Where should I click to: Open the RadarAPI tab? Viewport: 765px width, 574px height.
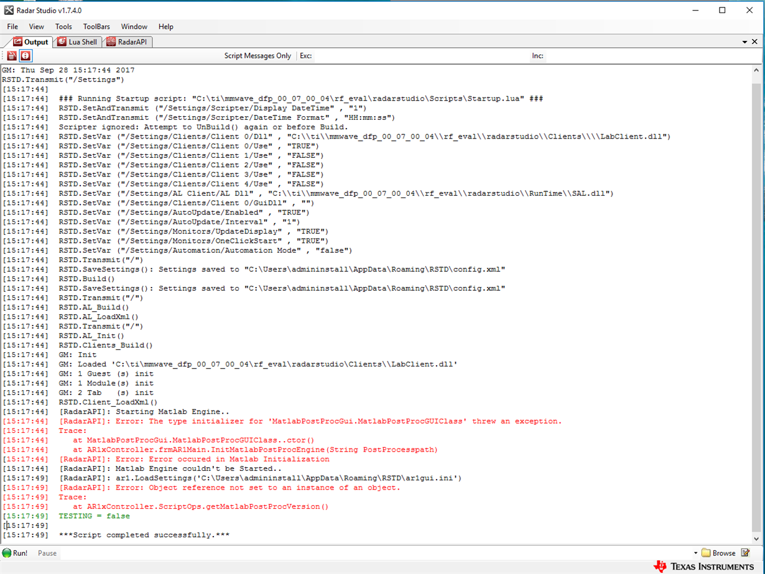[127, 42]
